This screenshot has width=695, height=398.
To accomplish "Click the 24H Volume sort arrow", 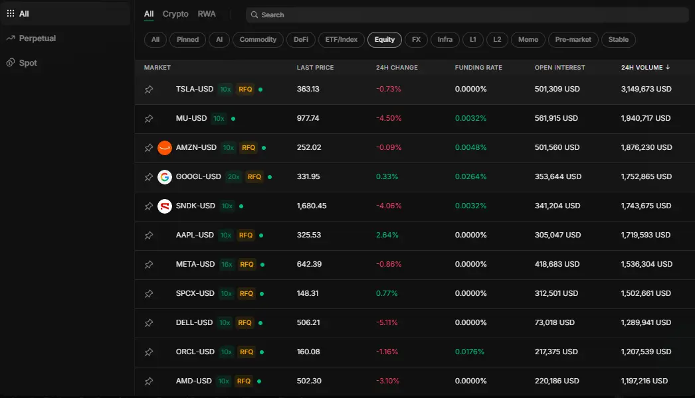I will click(668, 67).
